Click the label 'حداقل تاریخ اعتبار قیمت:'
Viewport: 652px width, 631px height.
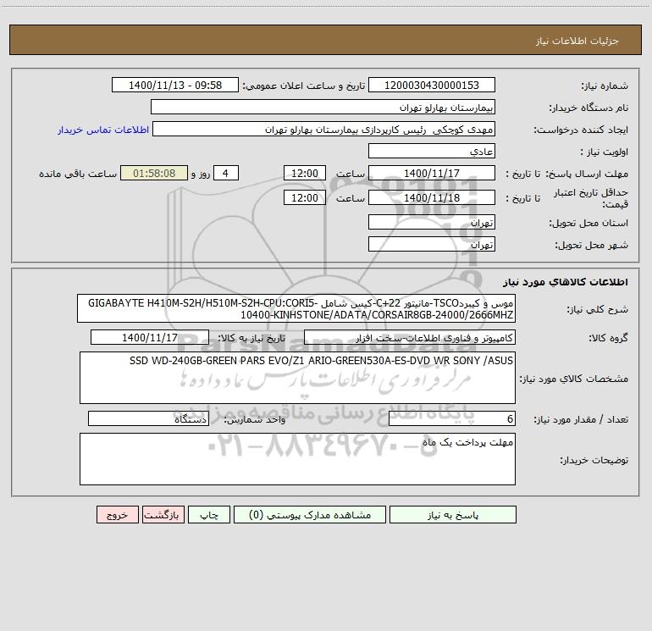(x=591, y=198)
